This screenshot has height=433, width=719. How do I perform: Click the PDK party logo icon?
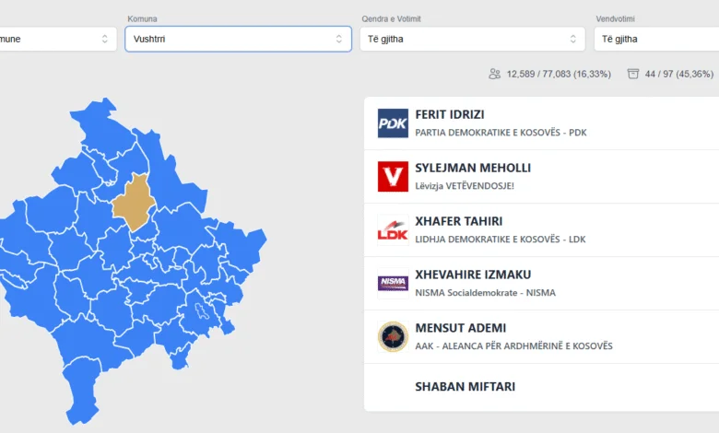pos(393,123)
